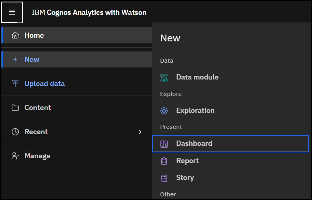Click the Explore section label
312x200 pixels.
point(171,94)
